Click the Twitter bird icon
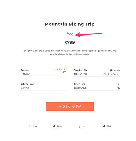The height and width of the screenshot is (141, 136). pyautogui.click(x=54, y=126)
